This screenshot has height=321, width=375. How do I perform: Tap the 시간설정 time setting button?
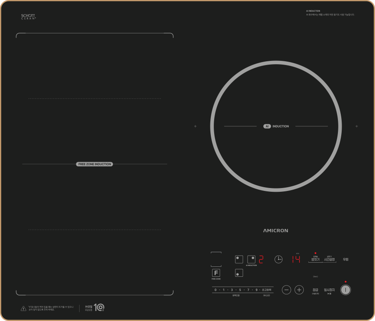point(329,259)
